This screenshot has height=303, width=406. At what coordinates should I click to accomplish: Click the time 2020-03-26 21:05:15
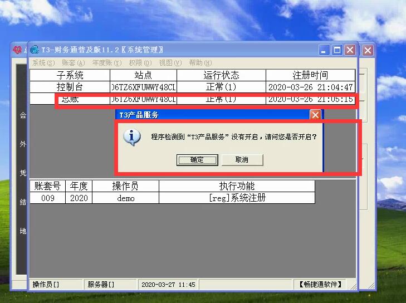click(x=310, y=99)
